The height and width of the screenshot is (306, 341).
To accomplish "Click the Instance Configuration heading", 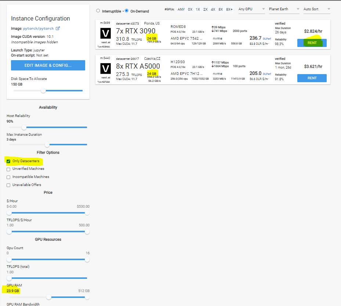I will [x=40, y=18].
